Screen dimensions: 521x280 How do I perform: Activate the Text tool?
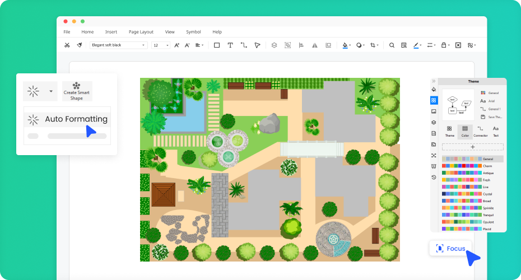pyautogui.click(x=230, y=45)
